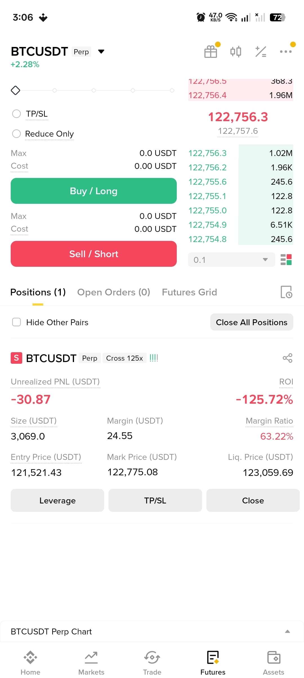The image size is (304, 678).
Task: Check the Hide Other Pairs box
Action: 17,322
